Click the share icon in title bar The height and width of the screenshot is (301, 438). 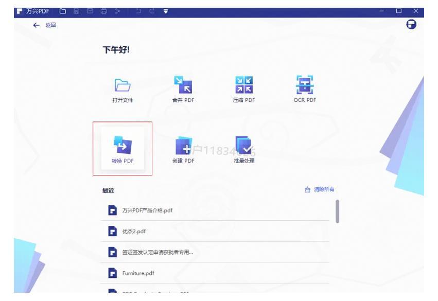(117, 11)
